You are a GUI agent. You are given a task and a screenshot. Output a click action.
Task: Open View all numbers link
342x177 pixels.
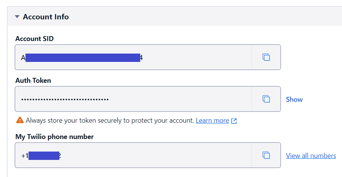coord(311,156)
